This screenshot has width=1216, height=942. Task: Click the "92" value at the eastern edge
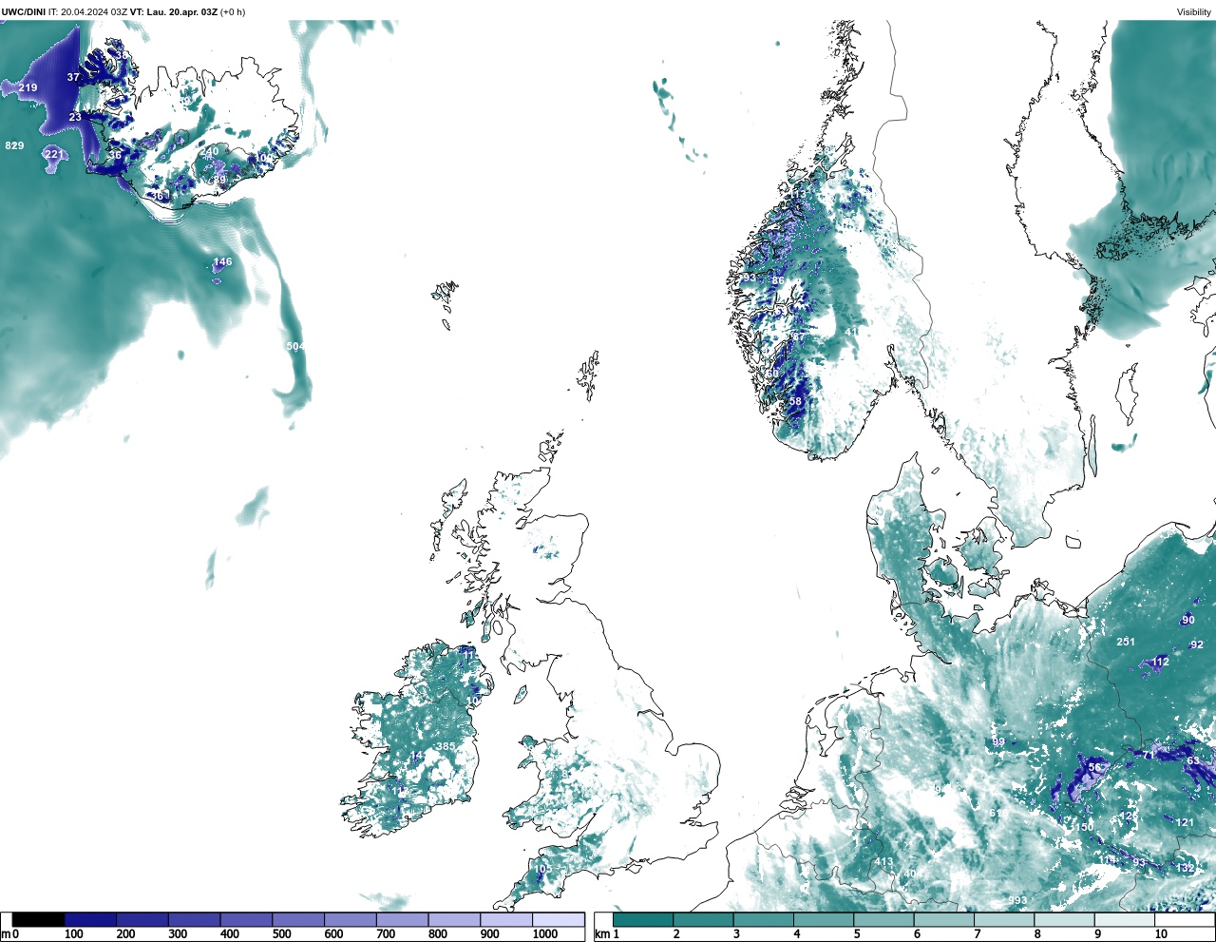[x=1197, y=644]
